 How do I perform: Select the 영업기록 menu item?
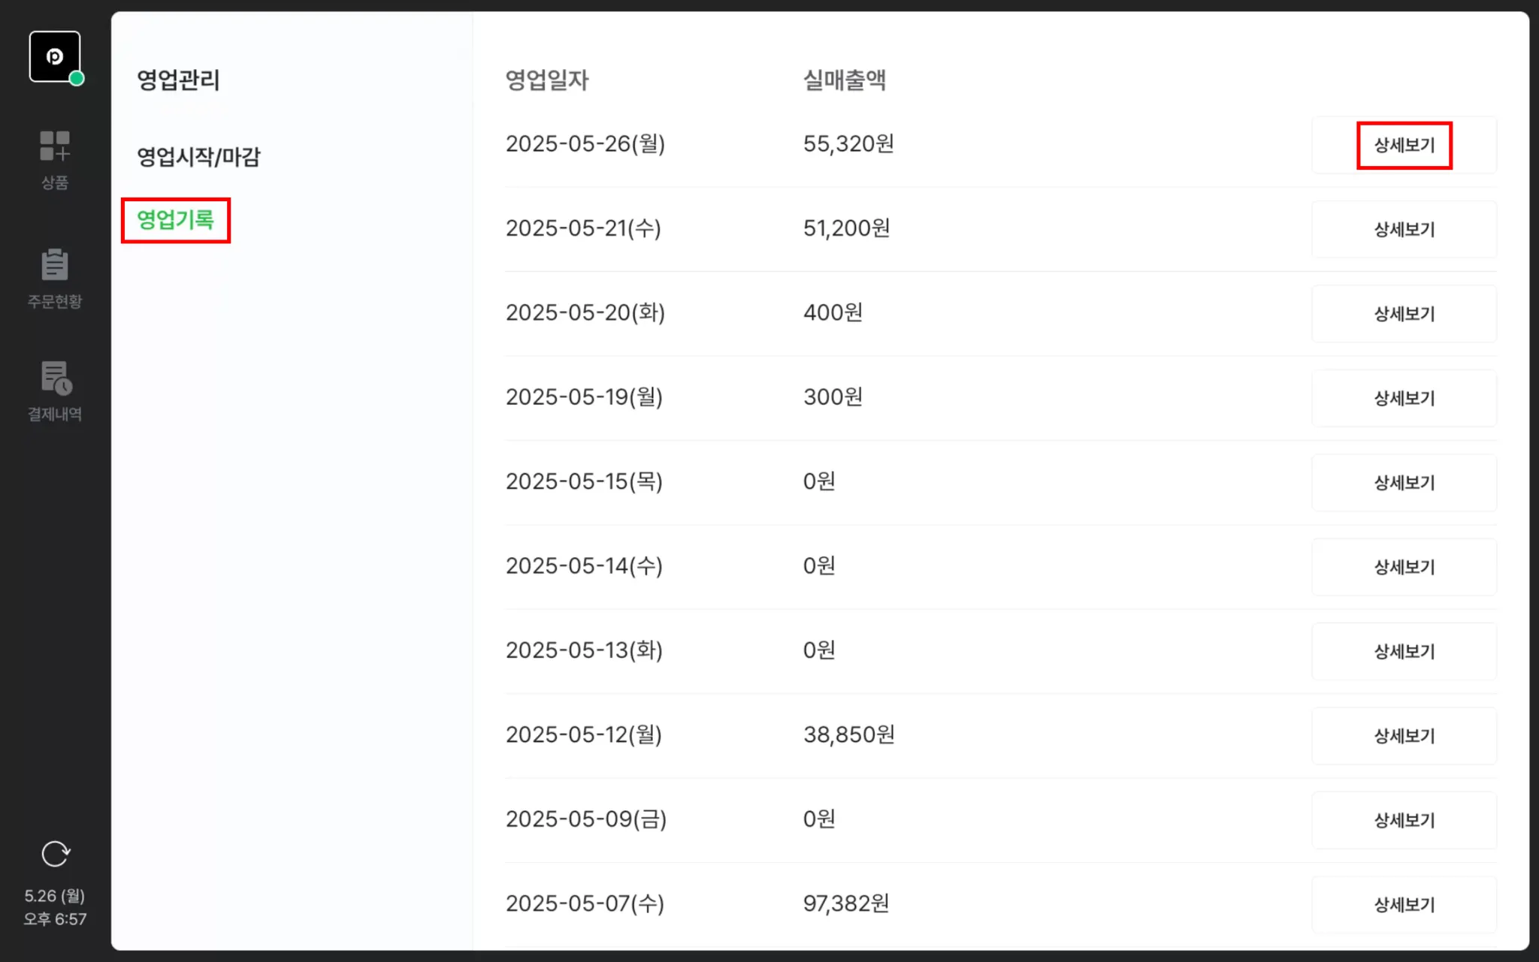pyautogui.click(x=175, y=220)
